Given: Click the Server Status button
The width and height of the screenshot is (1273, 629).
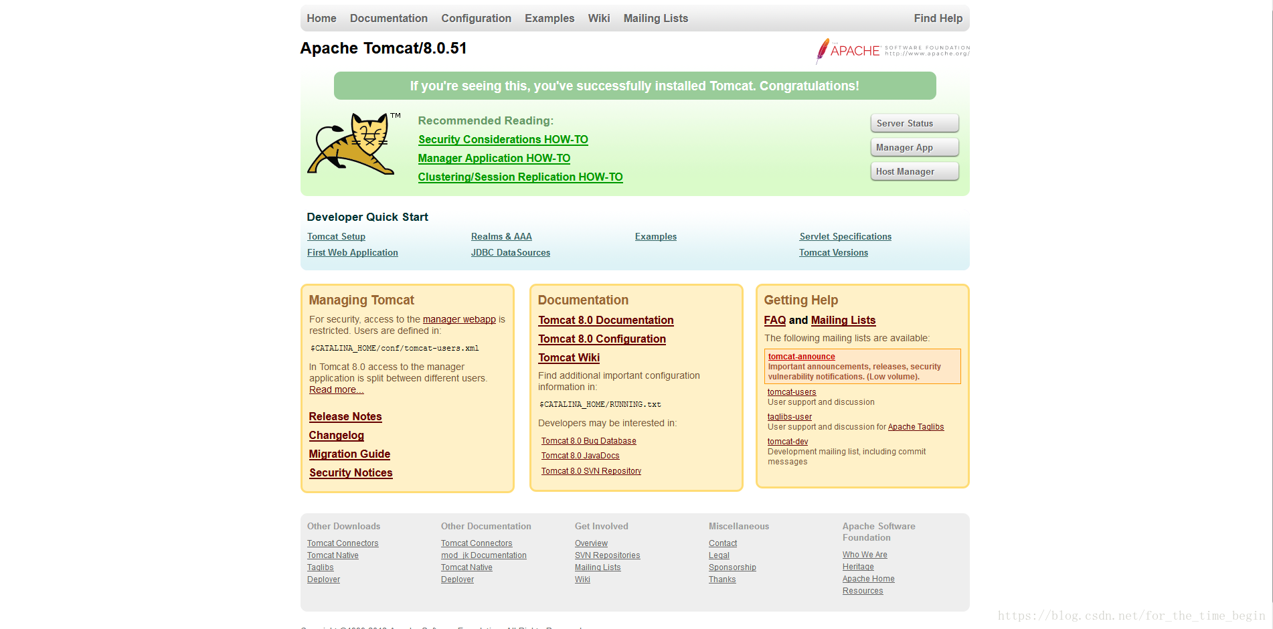Looking at the screenshot, I should pyautogui.click(x=914, y=123).
